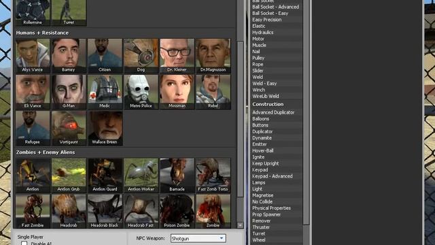Select the Ball Socket - Easy tool
The height and width of the screenshot is (245, 435).
click(x=271, y=14)
